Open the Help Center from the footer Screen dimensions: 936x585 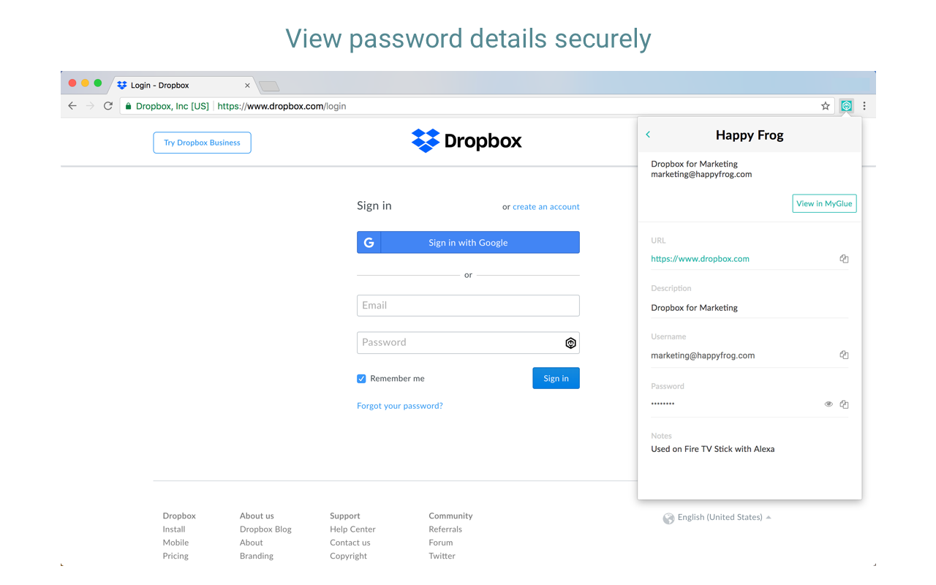(x=352, y=529)
